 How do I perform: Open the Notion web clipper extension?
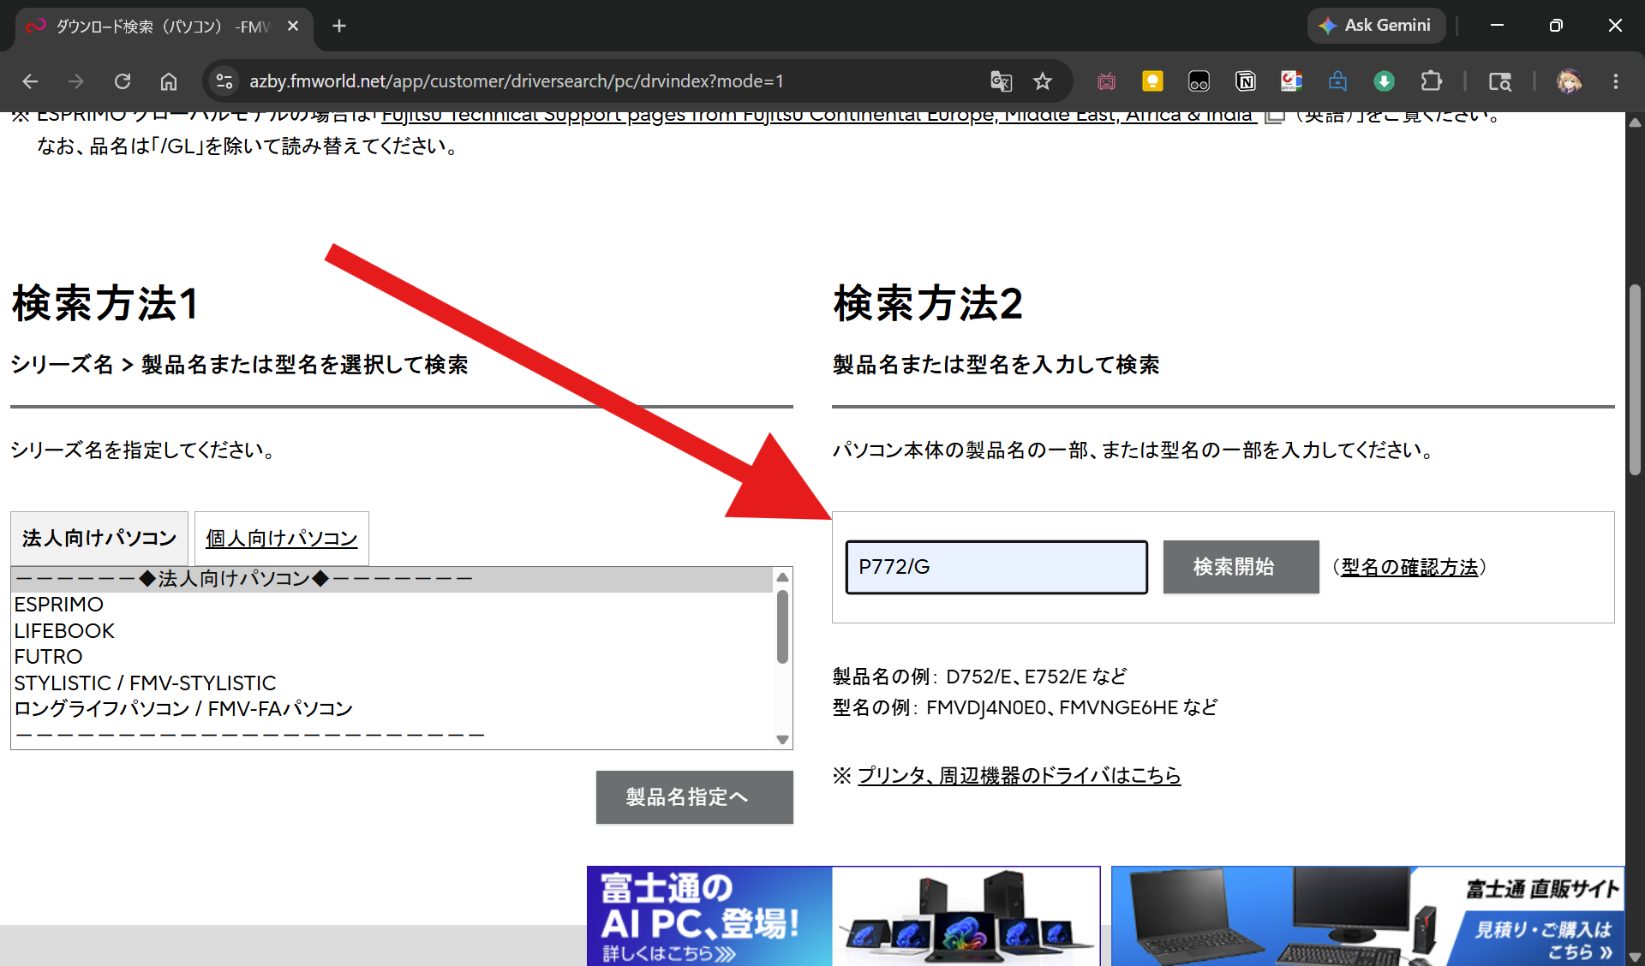click(1245, 81)
